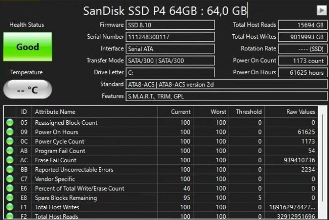Screen dimensions: 329x220
Task: Click the status dot for Power Cycle Count
Action: 10,141
